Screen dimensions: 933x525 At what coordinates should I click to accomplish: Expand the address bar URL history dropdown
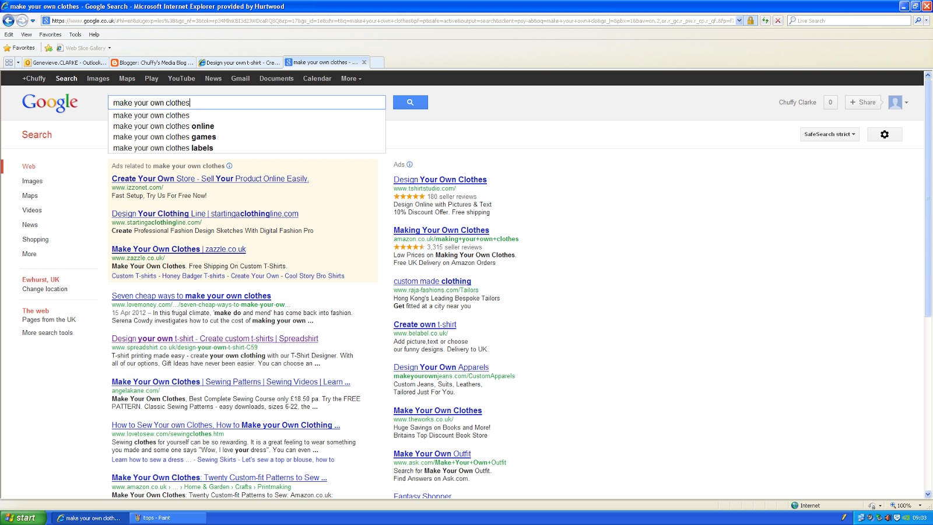click(739, 20)
